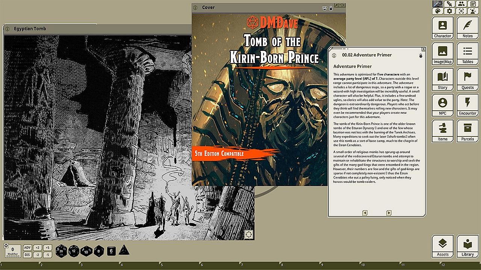
Task: Toggle the DIS disadvantage modifier
Action: pos(27,255)
